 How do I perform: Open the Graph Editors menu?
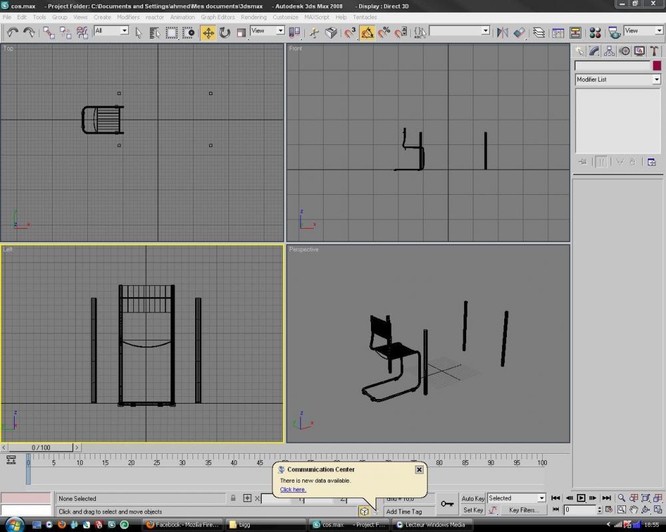218,17
